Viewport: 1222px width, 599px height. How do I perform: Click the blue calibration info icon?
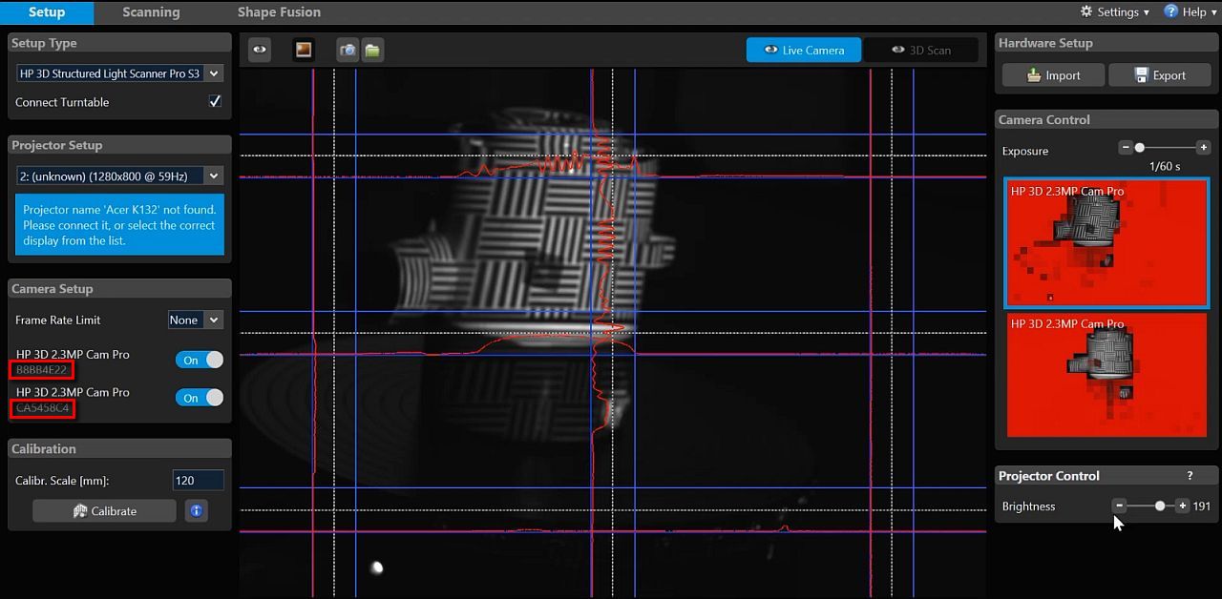pos(196,511)
